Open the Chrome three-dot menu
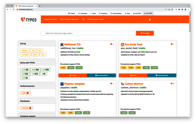The image size is (196, 124). point(188,9)
